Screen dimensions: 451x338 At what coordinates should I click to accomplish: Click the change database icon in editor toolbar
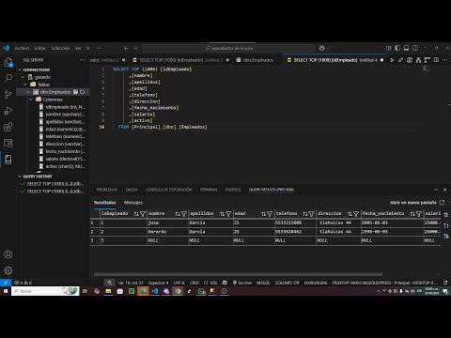point(410,60)
